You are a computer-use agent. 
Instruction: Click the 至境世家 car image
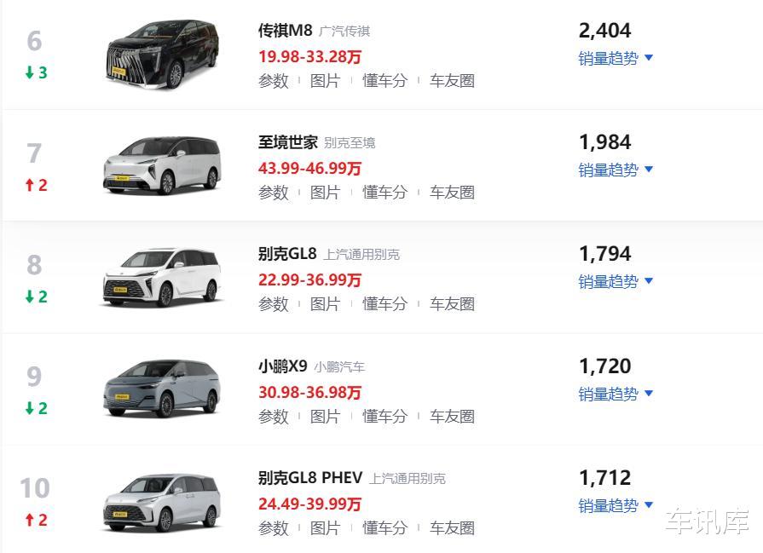(x=161, y=168)
